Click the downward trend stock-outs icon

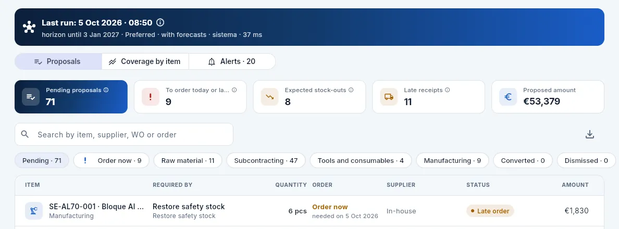(269, 97)
